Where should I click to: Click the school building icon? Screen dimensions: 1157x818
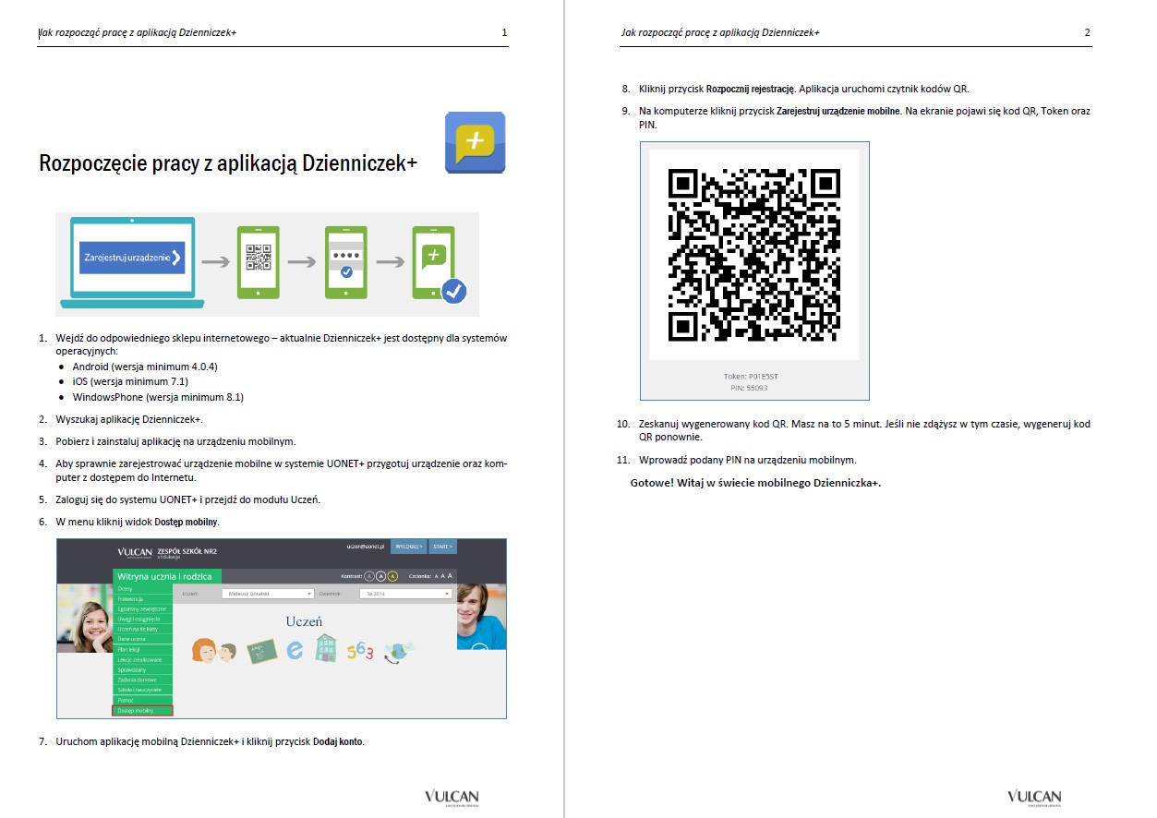pos(326,647)
